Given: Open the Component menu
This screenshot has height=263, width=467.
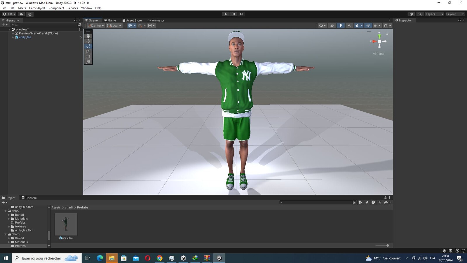Looking at the screenshot, I should (56, 8).
